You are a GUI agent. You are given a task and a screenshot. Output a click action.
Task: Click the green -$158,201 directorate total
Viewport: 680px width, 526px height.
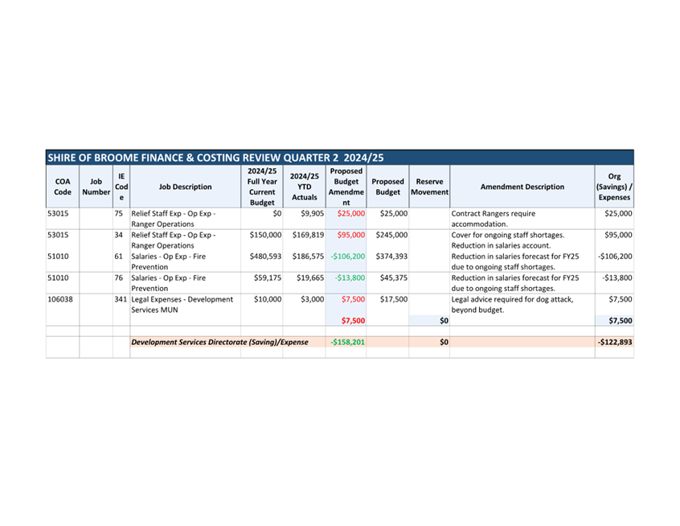click(348, 342)
